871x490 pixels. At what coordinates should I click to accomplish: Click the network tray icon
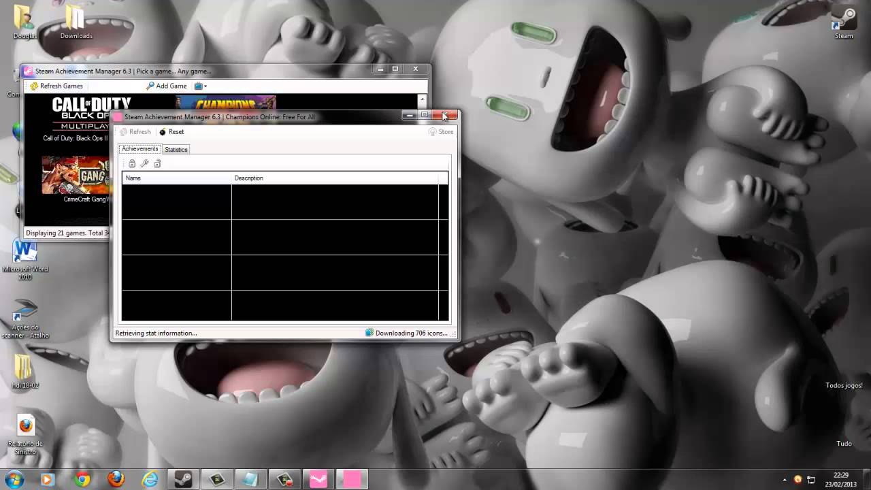(812, 479)
